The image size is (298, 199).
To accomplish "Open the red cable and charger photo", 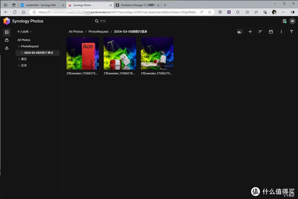I will (120, 53).
